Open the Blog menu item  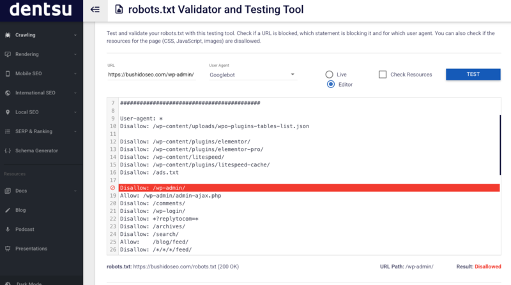(x=42, y=210)
